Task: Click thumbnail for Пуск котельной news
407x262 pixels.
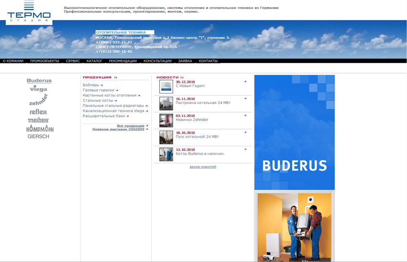Action: click(166, 137)
